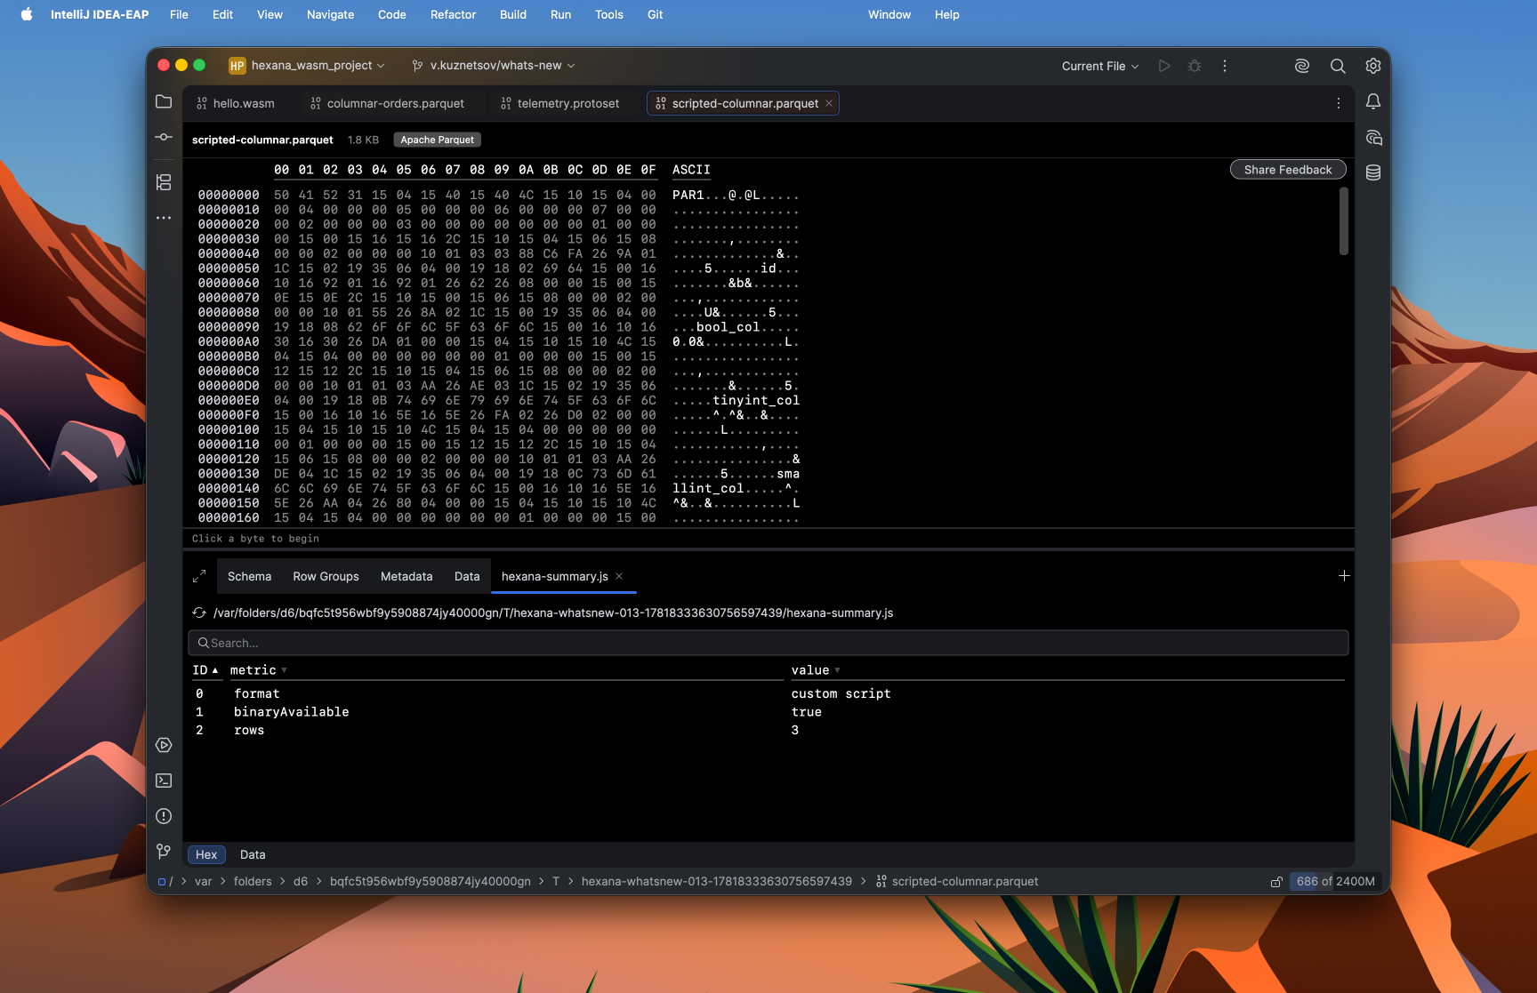Open the Database tool window icon
The image size is (1537, 993).
point(1373,172)
